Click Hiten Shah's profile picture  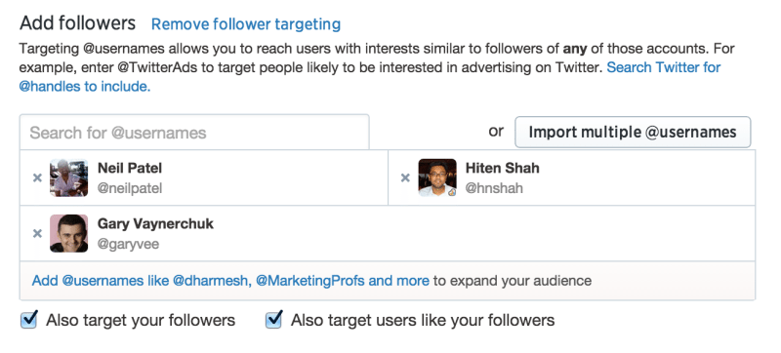coord(437,178)
